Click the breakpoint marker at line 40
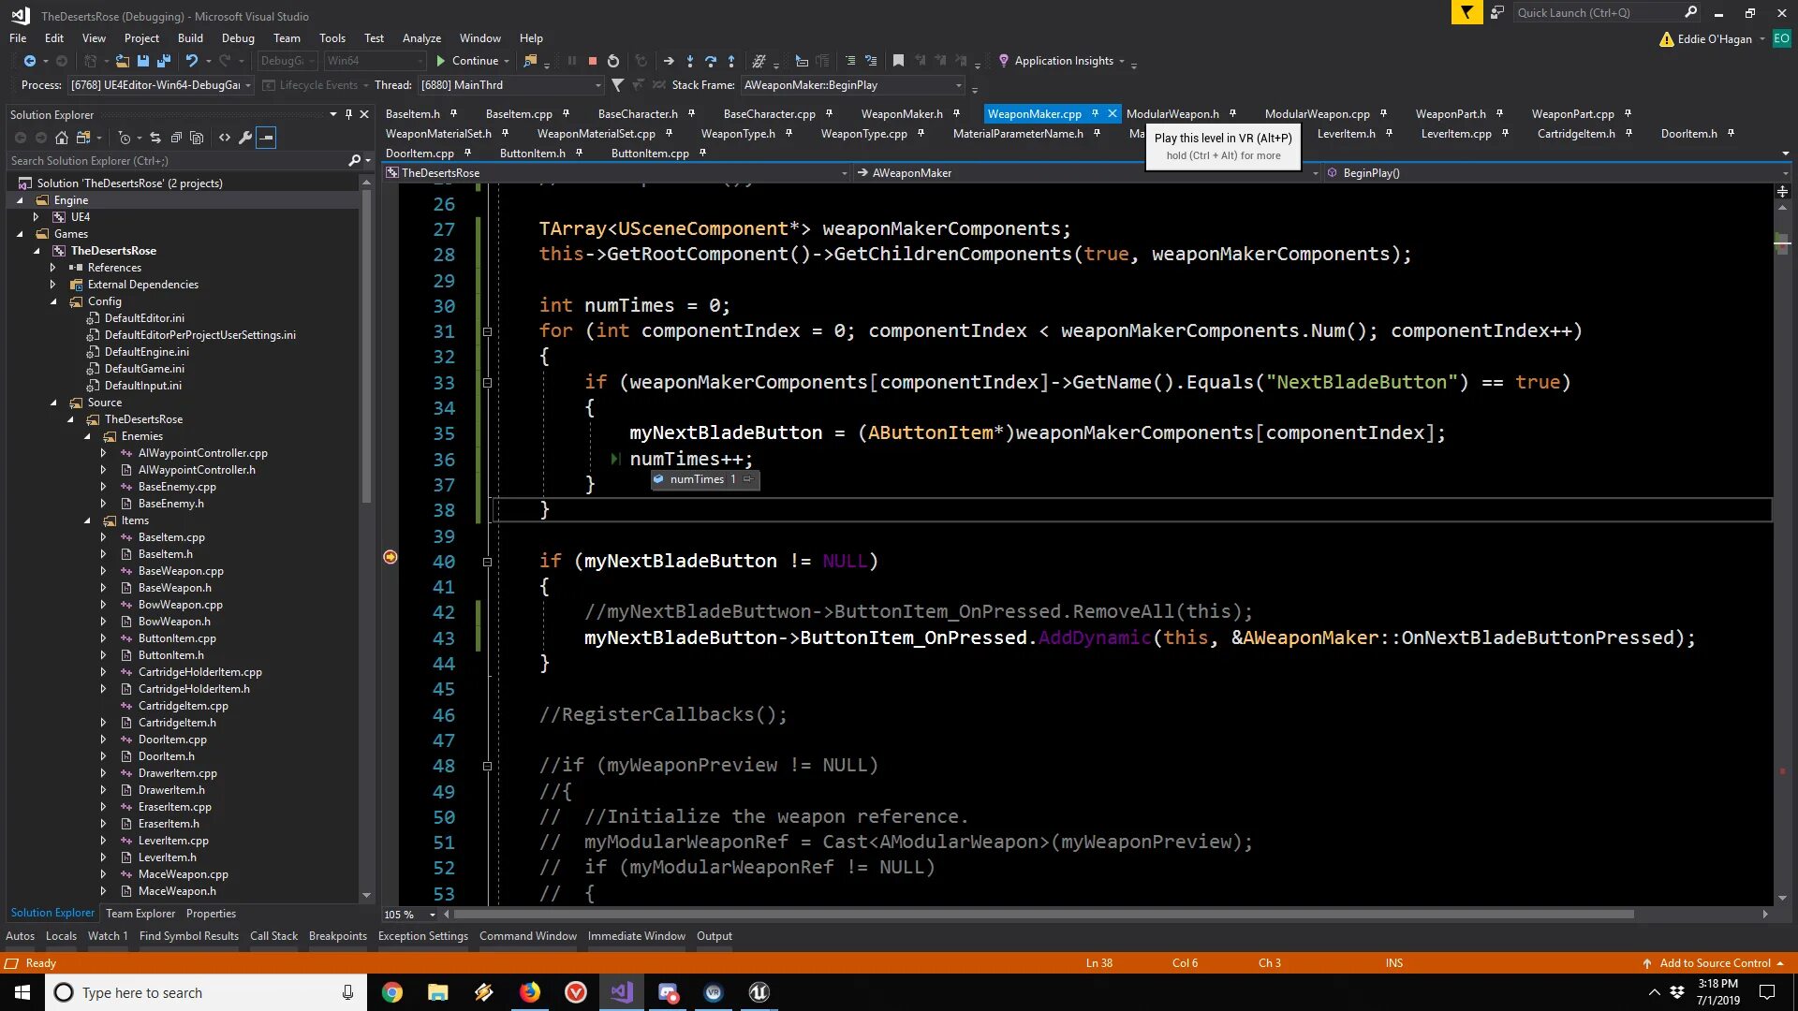This screenshot has height=1011, width=1798. coord(391,557)
